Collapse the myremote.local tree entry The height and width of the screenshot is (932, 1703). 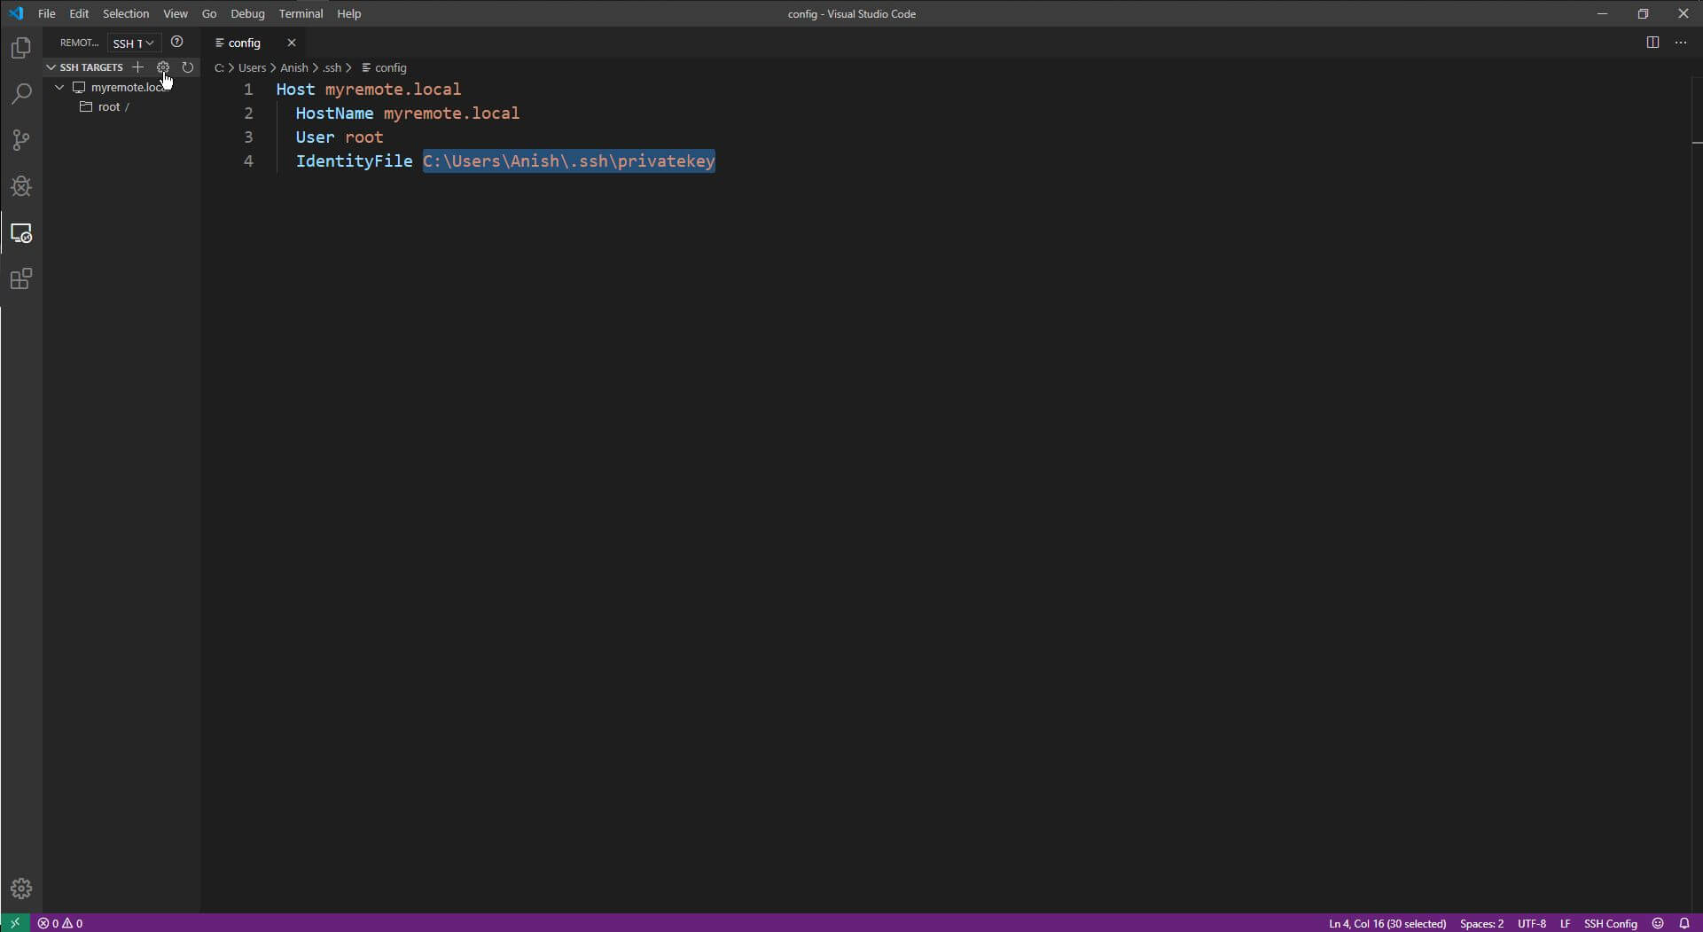(x=59, y=87)
